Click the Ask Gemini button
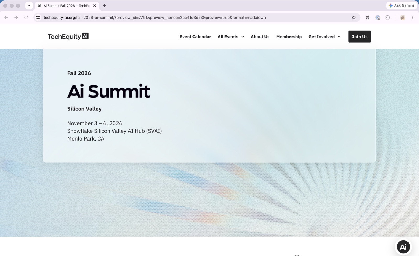This screenshot has width=419, height=256. point(401,5)
